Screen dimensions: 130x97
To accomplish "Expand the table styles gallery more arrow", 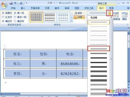I will pos(71,21).
